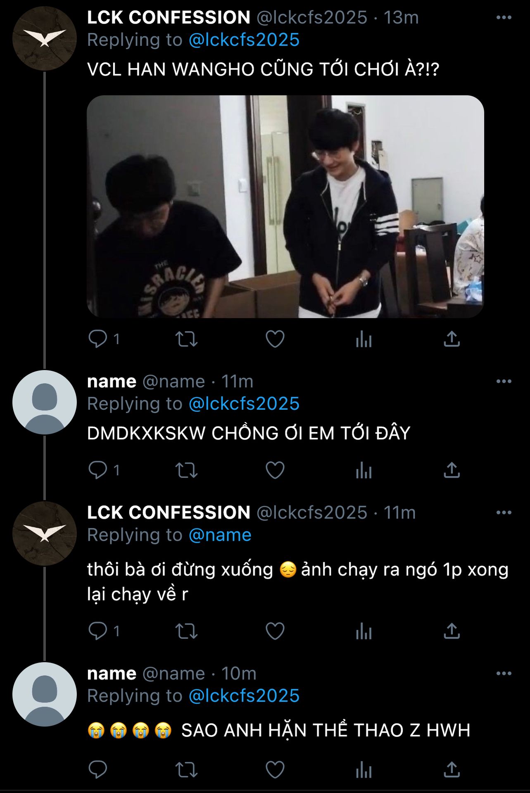Open more options on "thôi bà ơi" tweet
The height and width of the screenshot is (793, 530).
(x=504, y=513)
